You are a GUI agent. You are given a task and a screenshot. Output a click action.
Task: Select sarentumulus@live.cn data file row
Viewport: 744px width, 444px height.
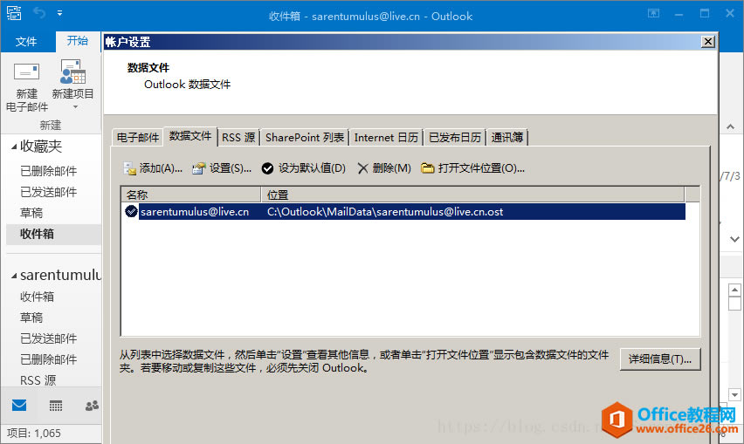[403, 211]
